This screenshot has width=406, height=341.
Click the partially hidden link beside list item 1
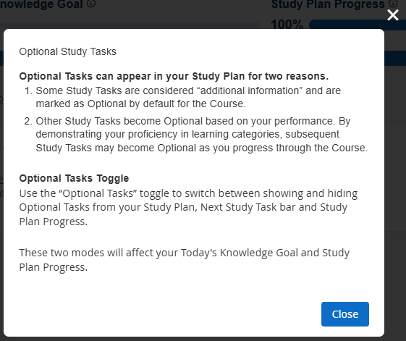1,99
